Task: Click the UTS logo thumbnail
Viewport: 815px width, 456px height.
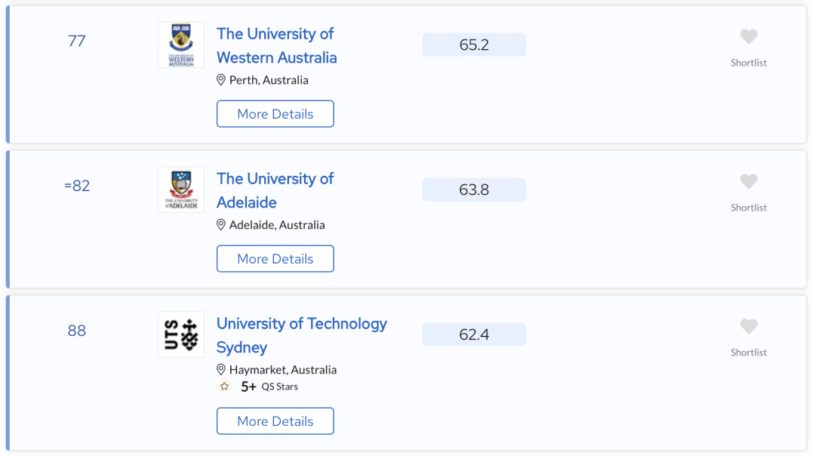Action: [181, 334]
